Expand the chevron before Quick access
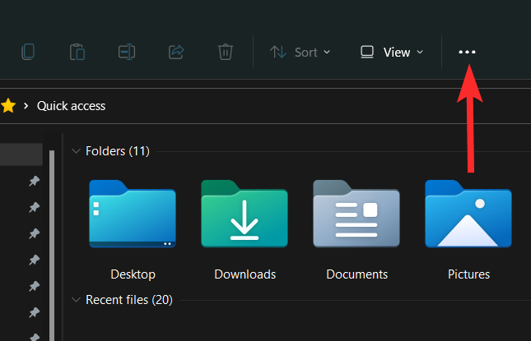531x341 pixels. click(26, 106)
